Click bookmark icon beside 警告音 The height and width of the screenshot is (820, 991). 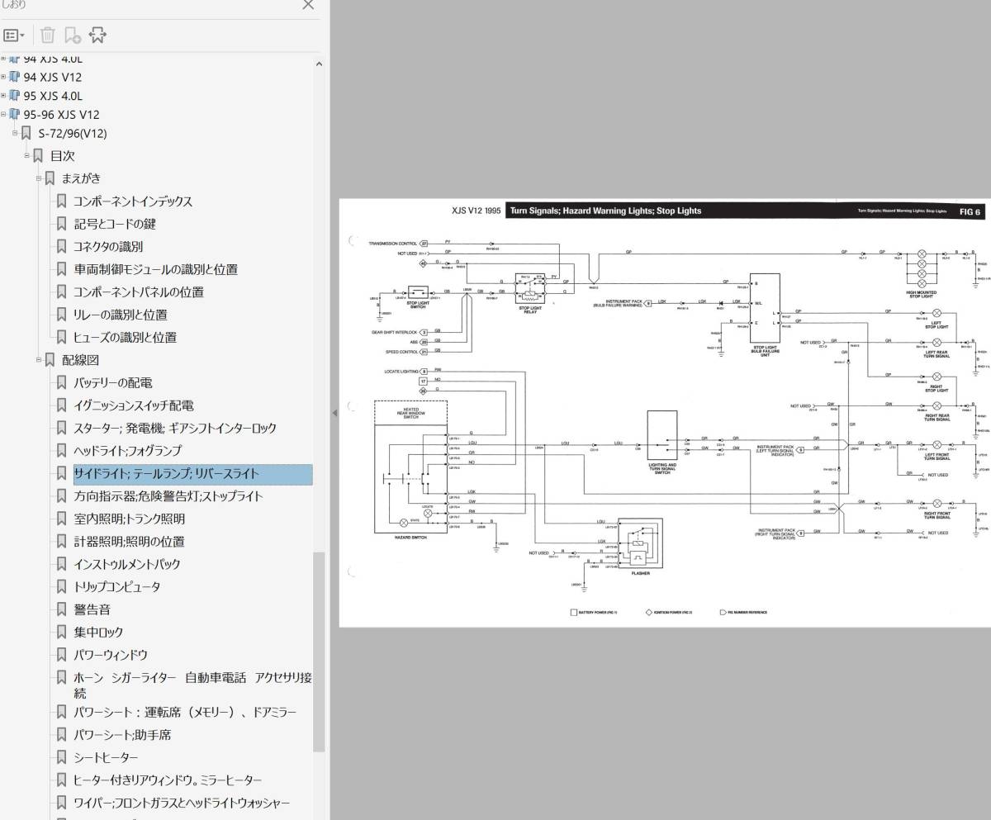coord(61,609)
